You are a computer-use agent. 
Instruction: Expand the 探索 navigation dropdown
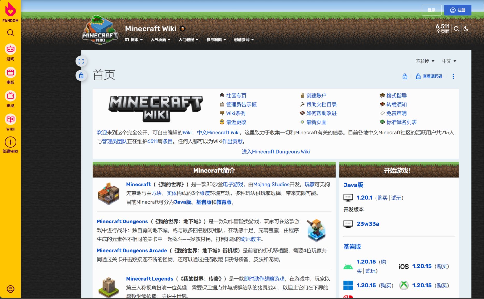(x=134, y=40)
